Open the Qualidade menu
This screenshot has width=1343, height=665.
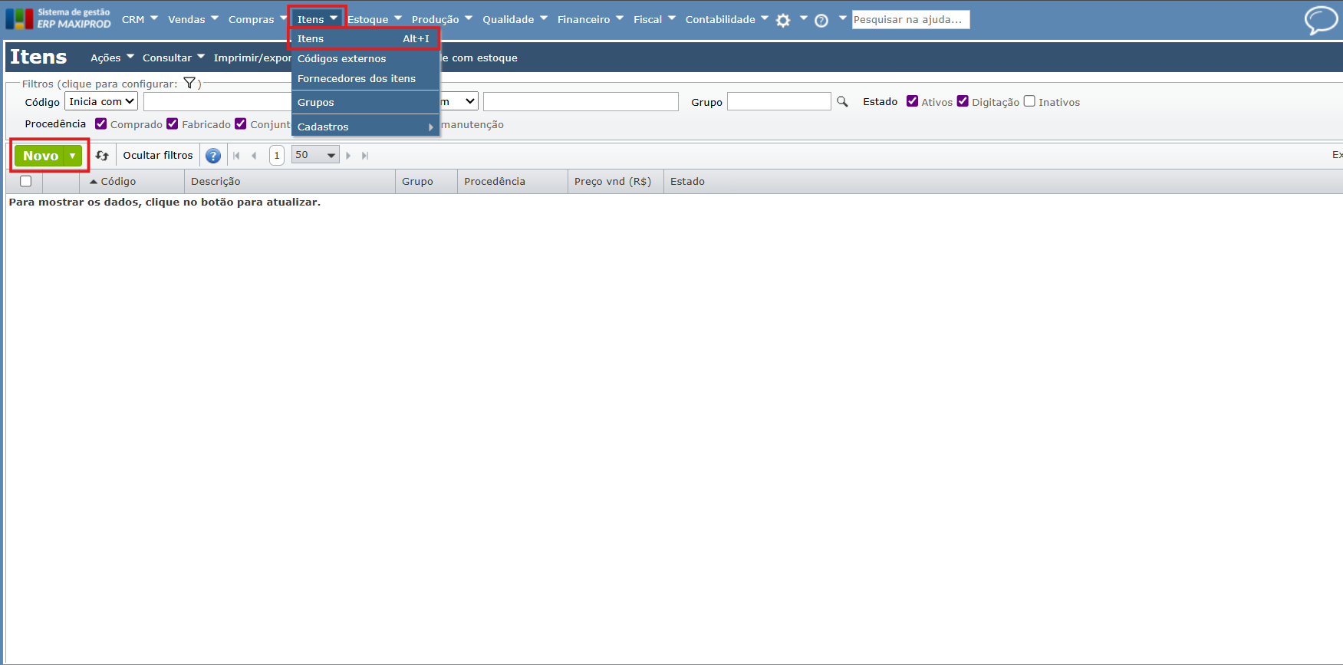click(x=515, y=19)
